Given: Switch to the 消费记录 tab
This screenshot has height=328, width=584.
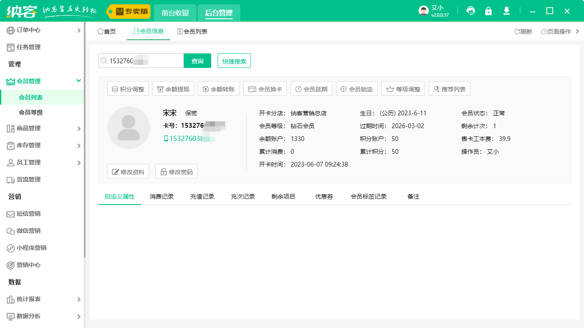Looking at the screenshot, I should pyautogui.click(x=162, y=196).
